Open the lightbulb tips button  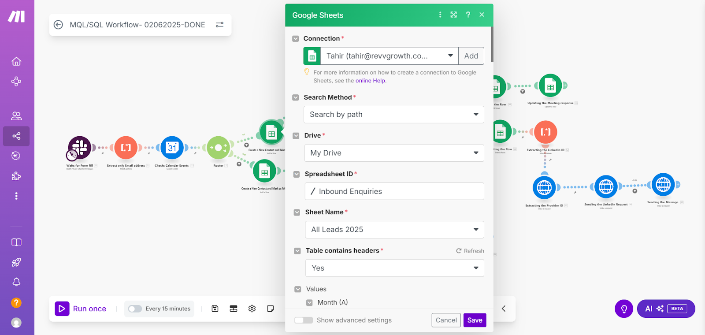click(624, 309)
